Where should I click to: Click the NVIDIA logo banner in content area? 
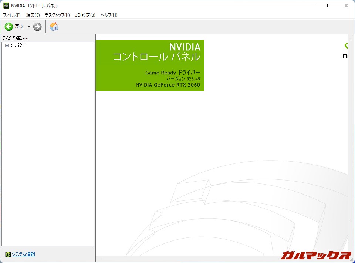click(x=150, y=65)
